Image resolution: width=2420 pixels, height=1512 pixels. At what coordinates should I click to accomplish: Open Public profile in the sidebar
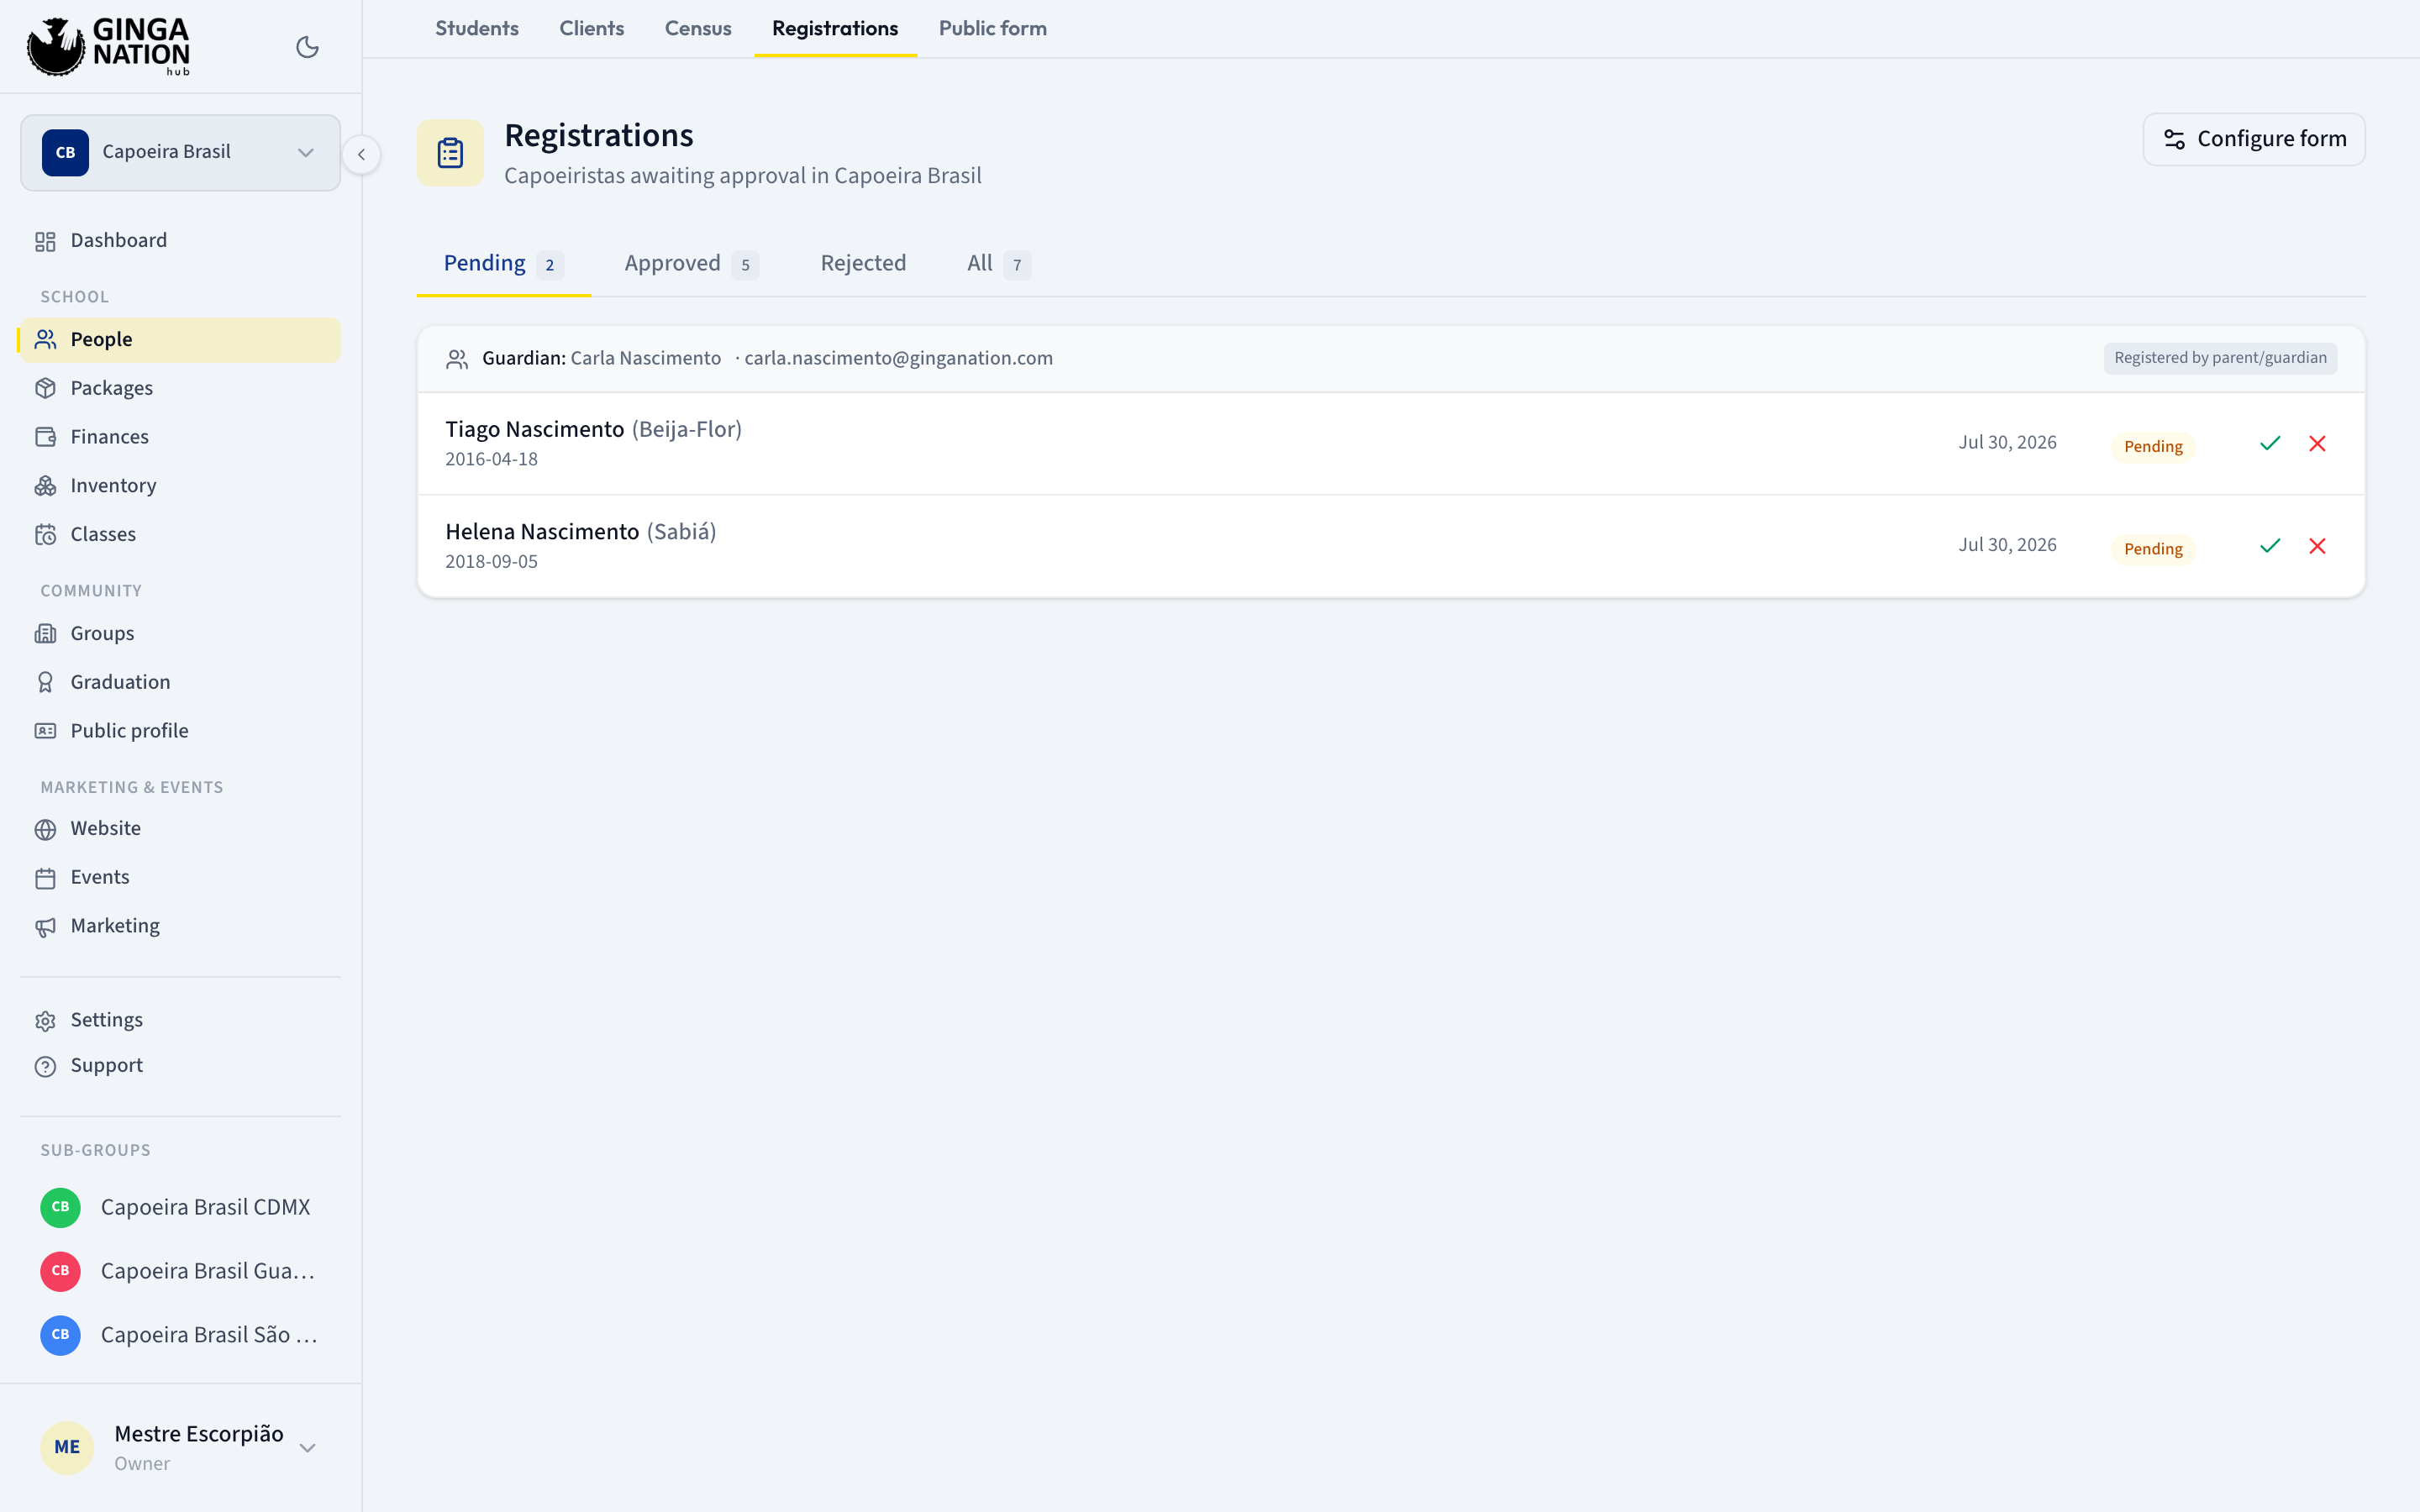pyautogui.click(x=180, y=731)
